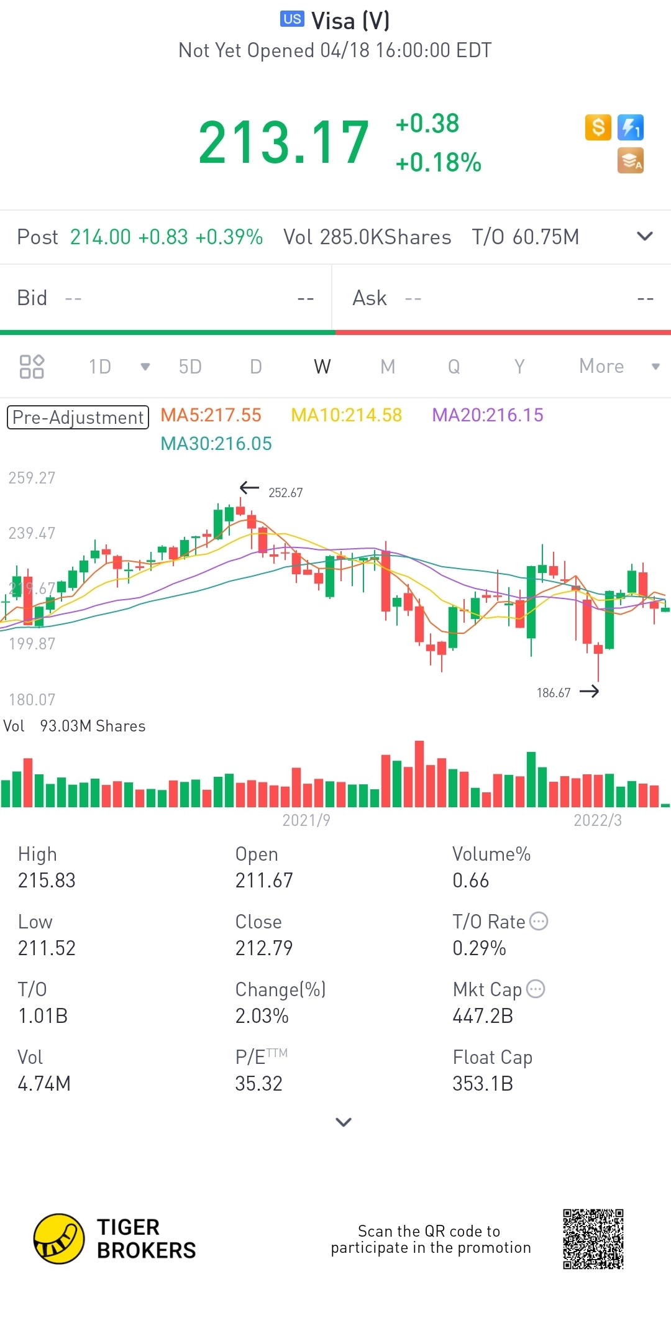Screen dimensions: 671x1333
Task: Tap the Scan the QR code text
Action: [431, 1239]
